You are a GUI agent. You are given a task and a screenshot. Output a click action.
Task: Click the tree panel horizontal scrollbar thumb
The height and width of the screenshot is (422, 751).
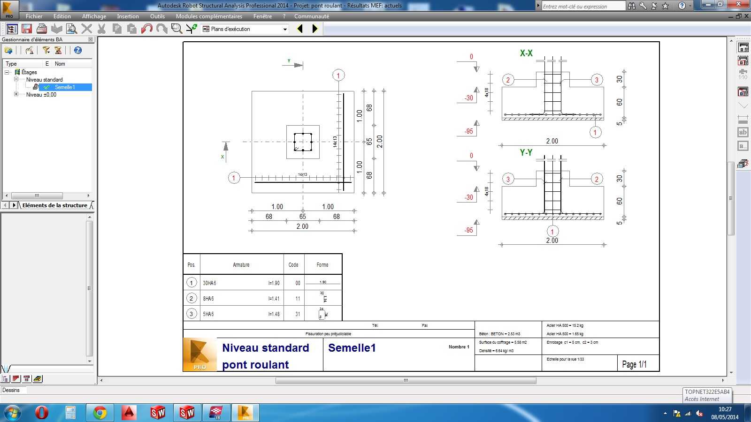[37, 196]
